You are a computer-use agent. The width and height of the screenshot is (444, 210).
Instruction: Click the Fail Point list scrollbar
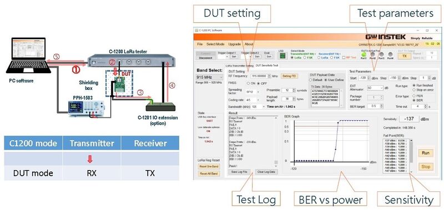point(411,156)
